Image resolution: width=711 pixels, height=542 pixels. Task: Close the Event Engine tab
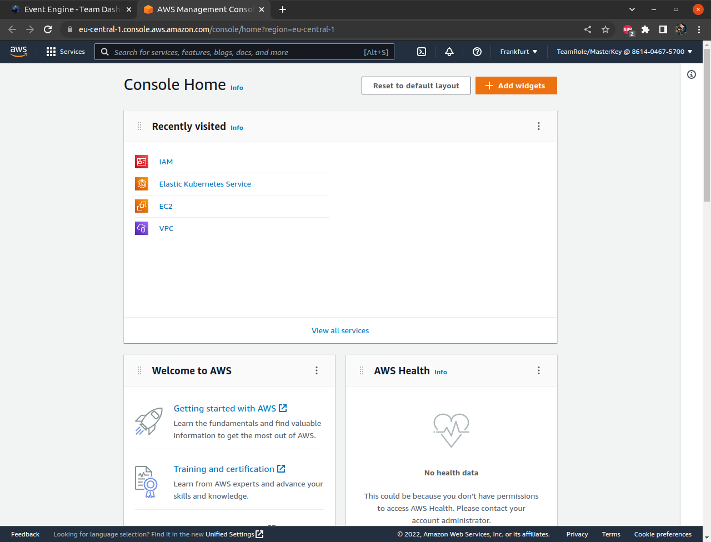coord(129,9)
